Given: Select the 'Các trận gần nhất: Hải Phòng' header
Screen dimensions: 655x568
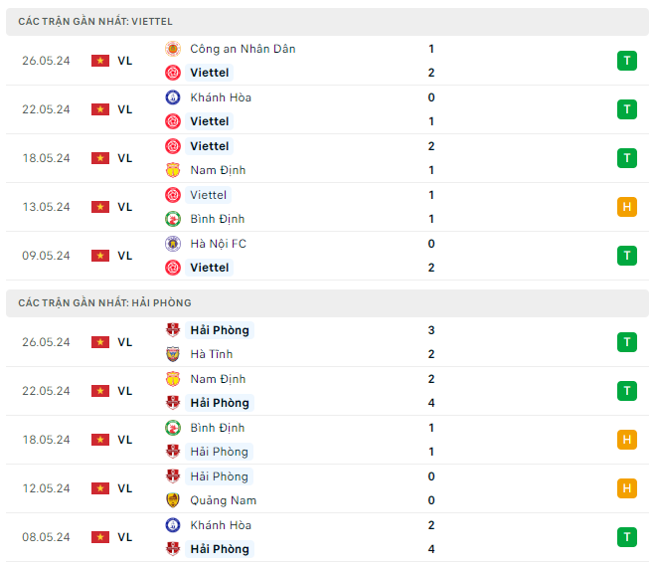Looking at the screenshot, I should (104, 302).
